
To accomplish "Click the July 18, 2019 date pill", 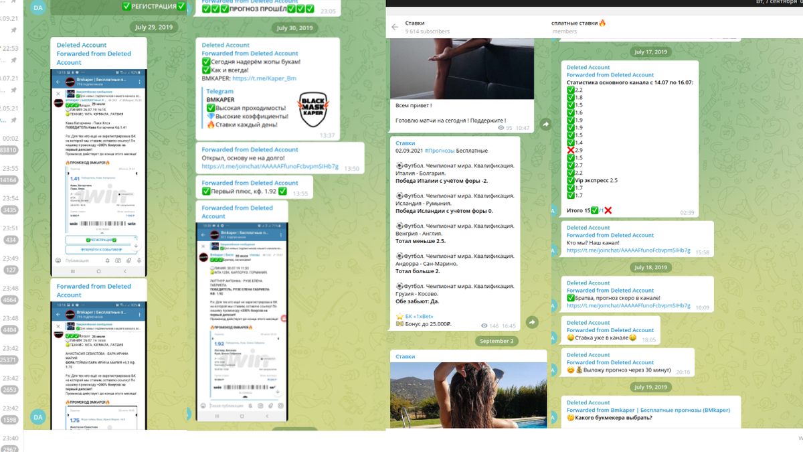I will pos(651,267).
